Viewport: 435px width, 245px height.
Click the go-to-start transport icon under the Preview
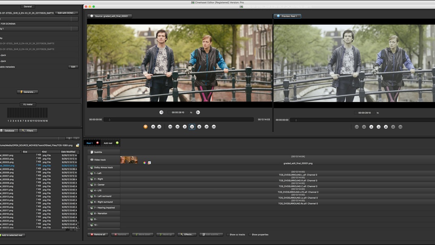[x=357, y=126]
